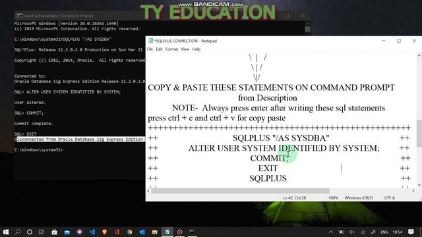Screen dimensions: 422x237
Task: Click COMMIT; line in Notepad
Action: (x=270, y=158)
